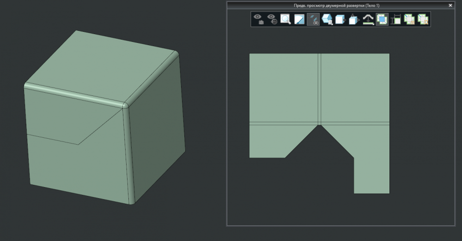The image size is (462, 241).
Task: Toggle the highlighted blue square flat pattern button
Action: click(x=382, y=19)
